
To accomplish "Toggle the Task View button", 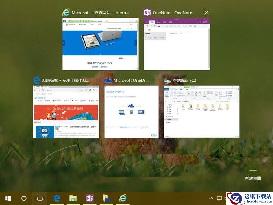I will pos(40,198).
